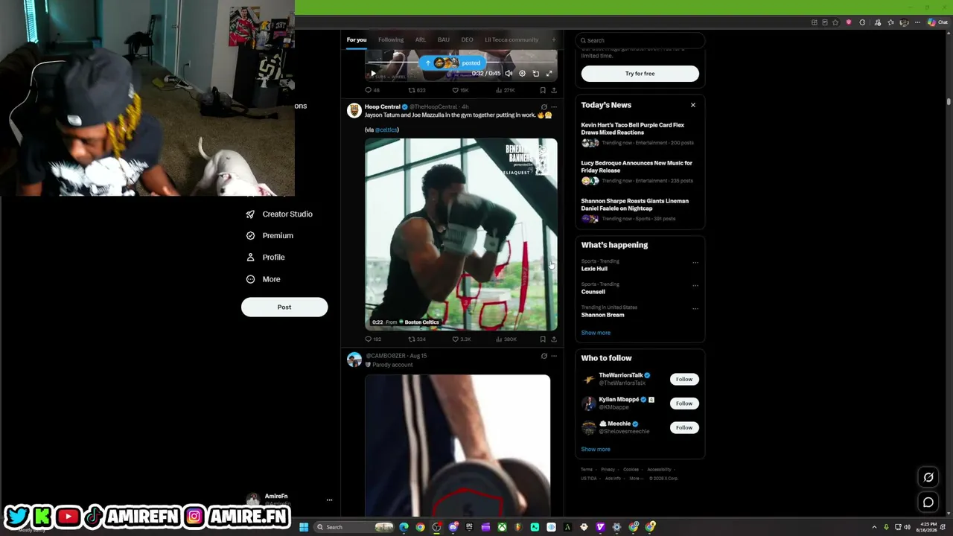Show more under Who to follow
953x536 pixels.
coord(596,449)
